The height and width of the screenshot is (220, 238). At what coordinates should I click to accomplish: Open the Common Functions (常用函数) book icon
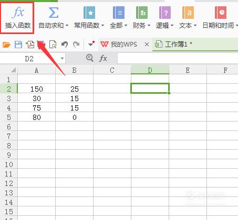point(89,13)
